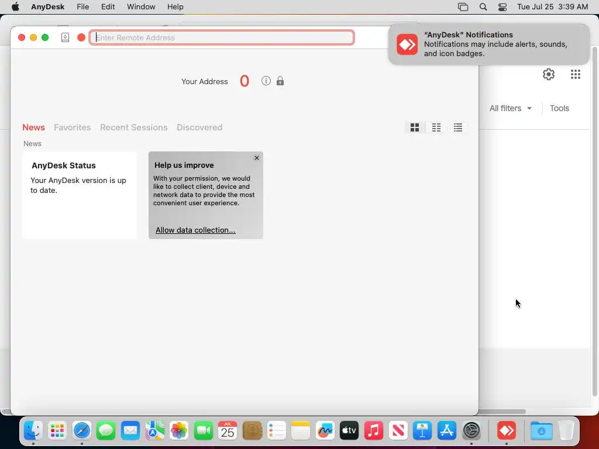Viewport: 599px width, 449px height.
Task: Open the Discovered tab
Action: point(199,127)
